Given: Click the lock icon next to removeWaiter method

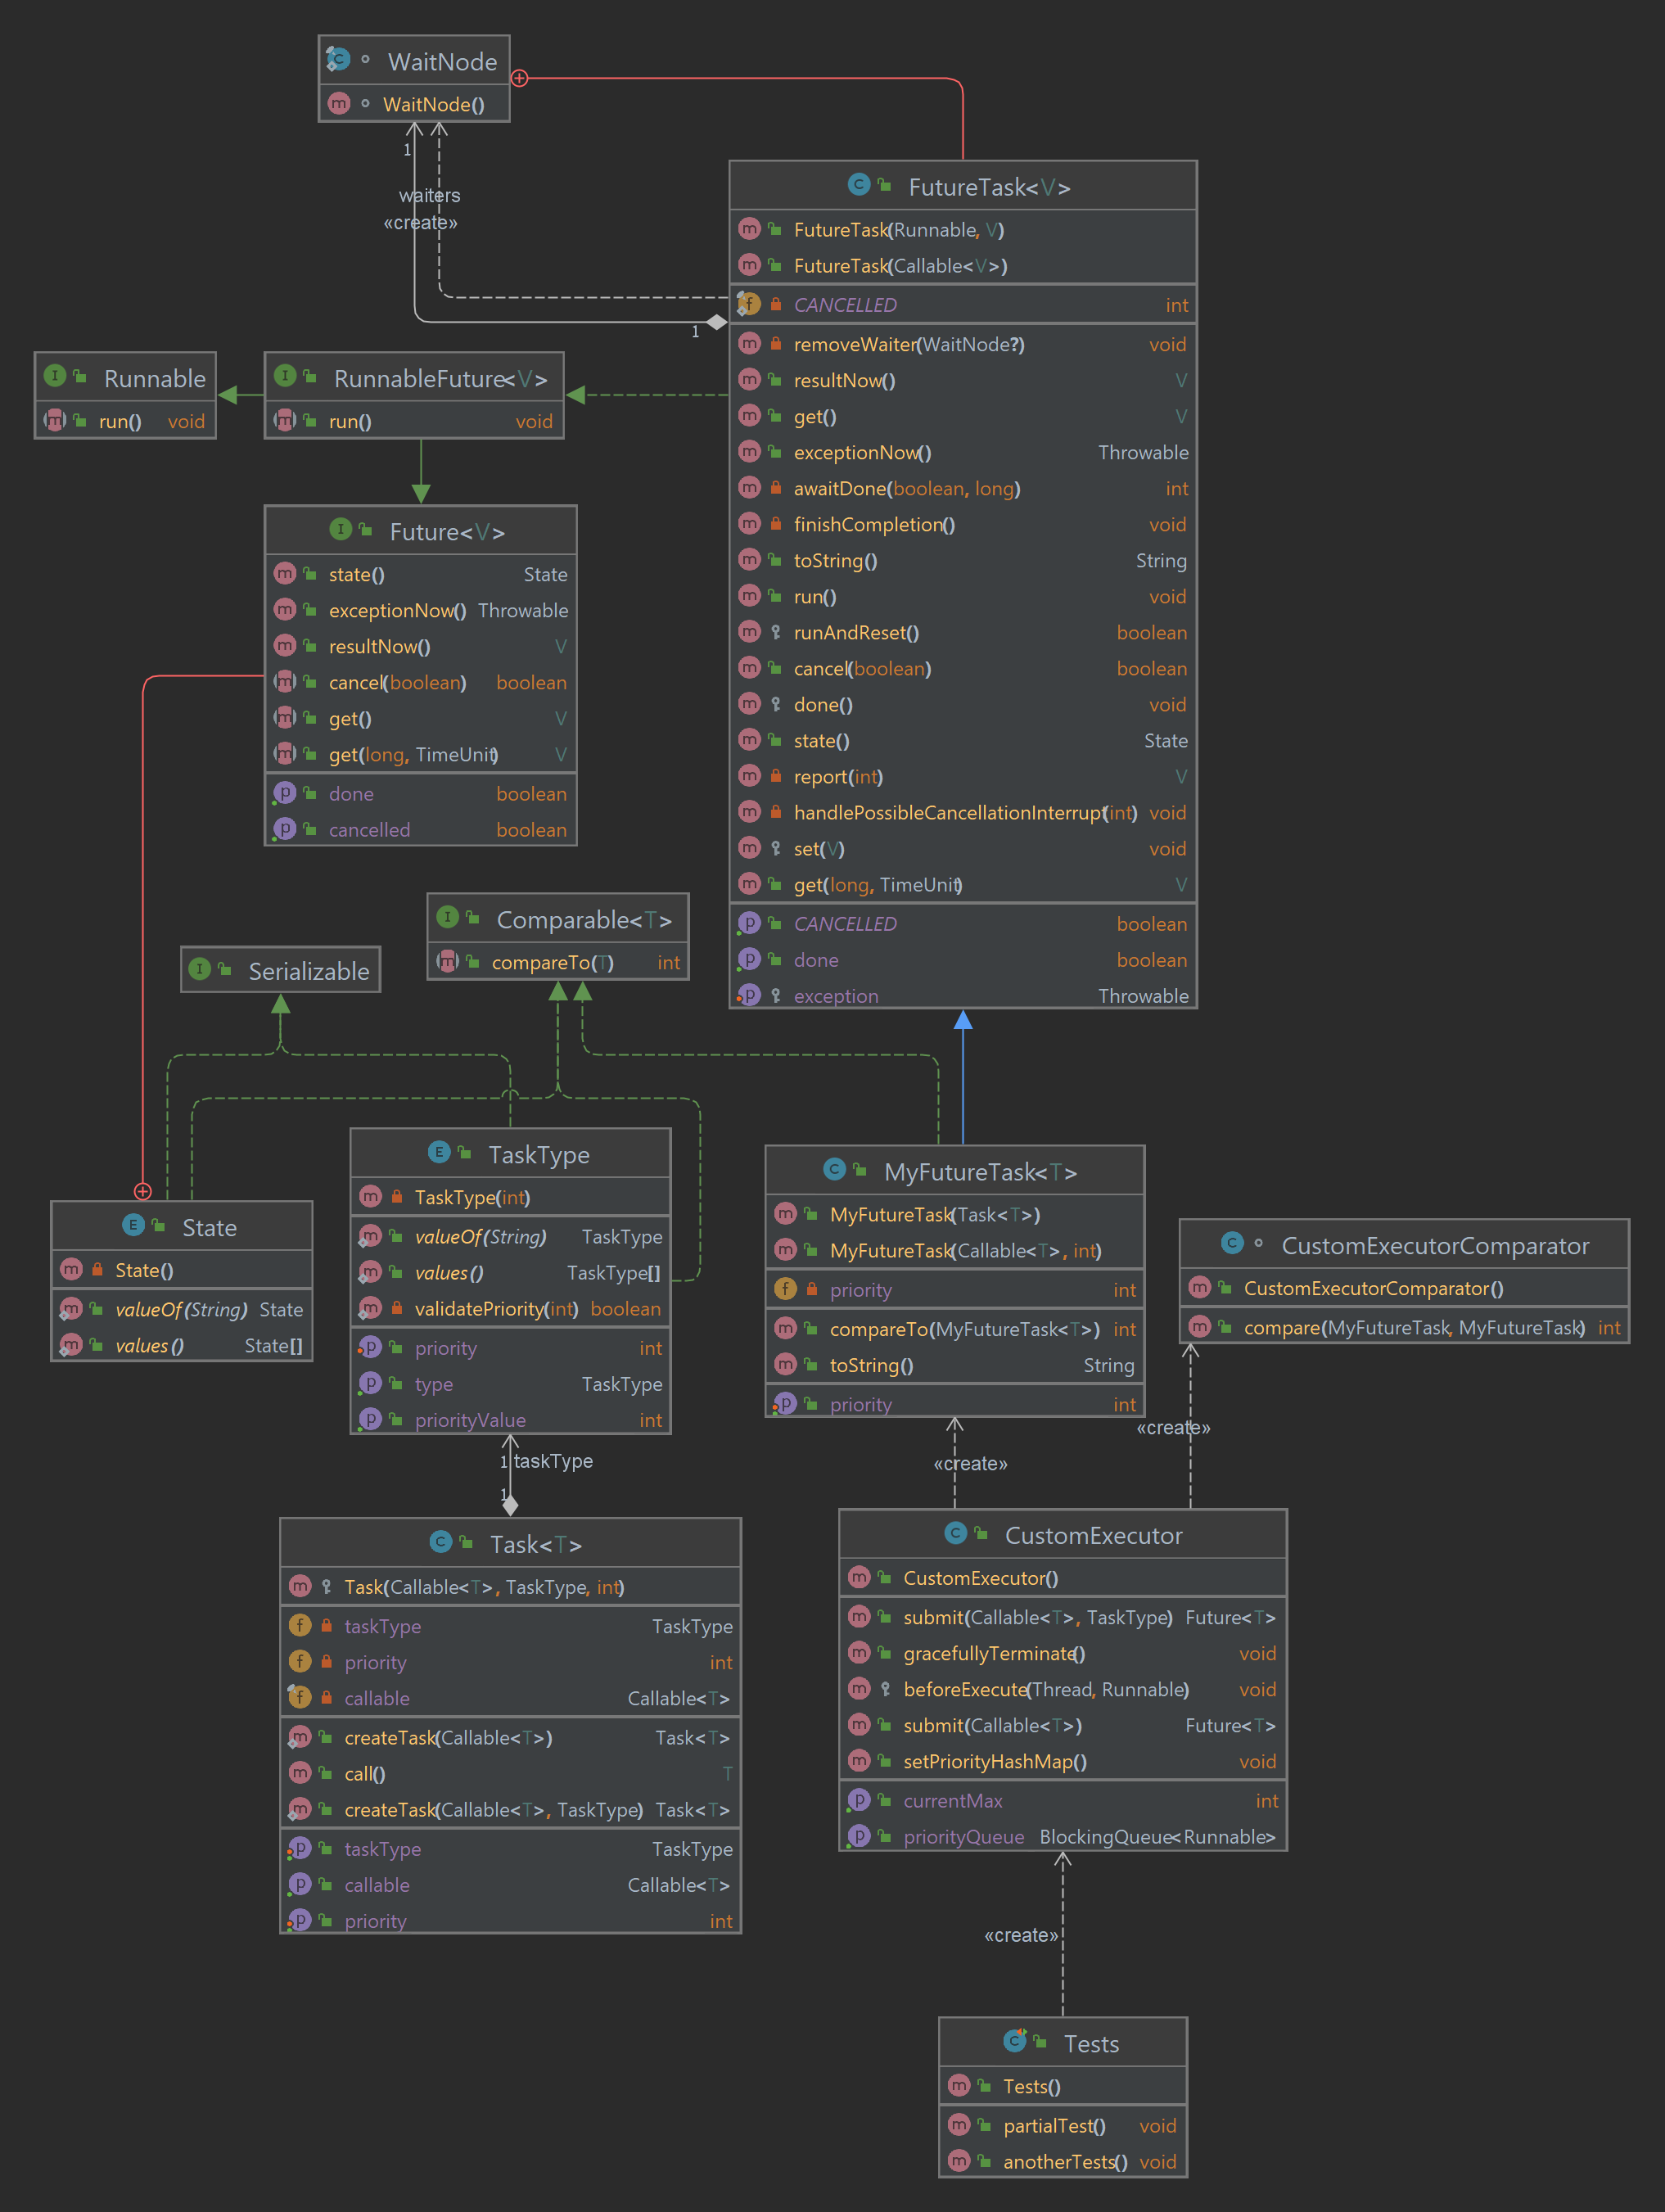Looking at the screenshot, I should 776,344.
